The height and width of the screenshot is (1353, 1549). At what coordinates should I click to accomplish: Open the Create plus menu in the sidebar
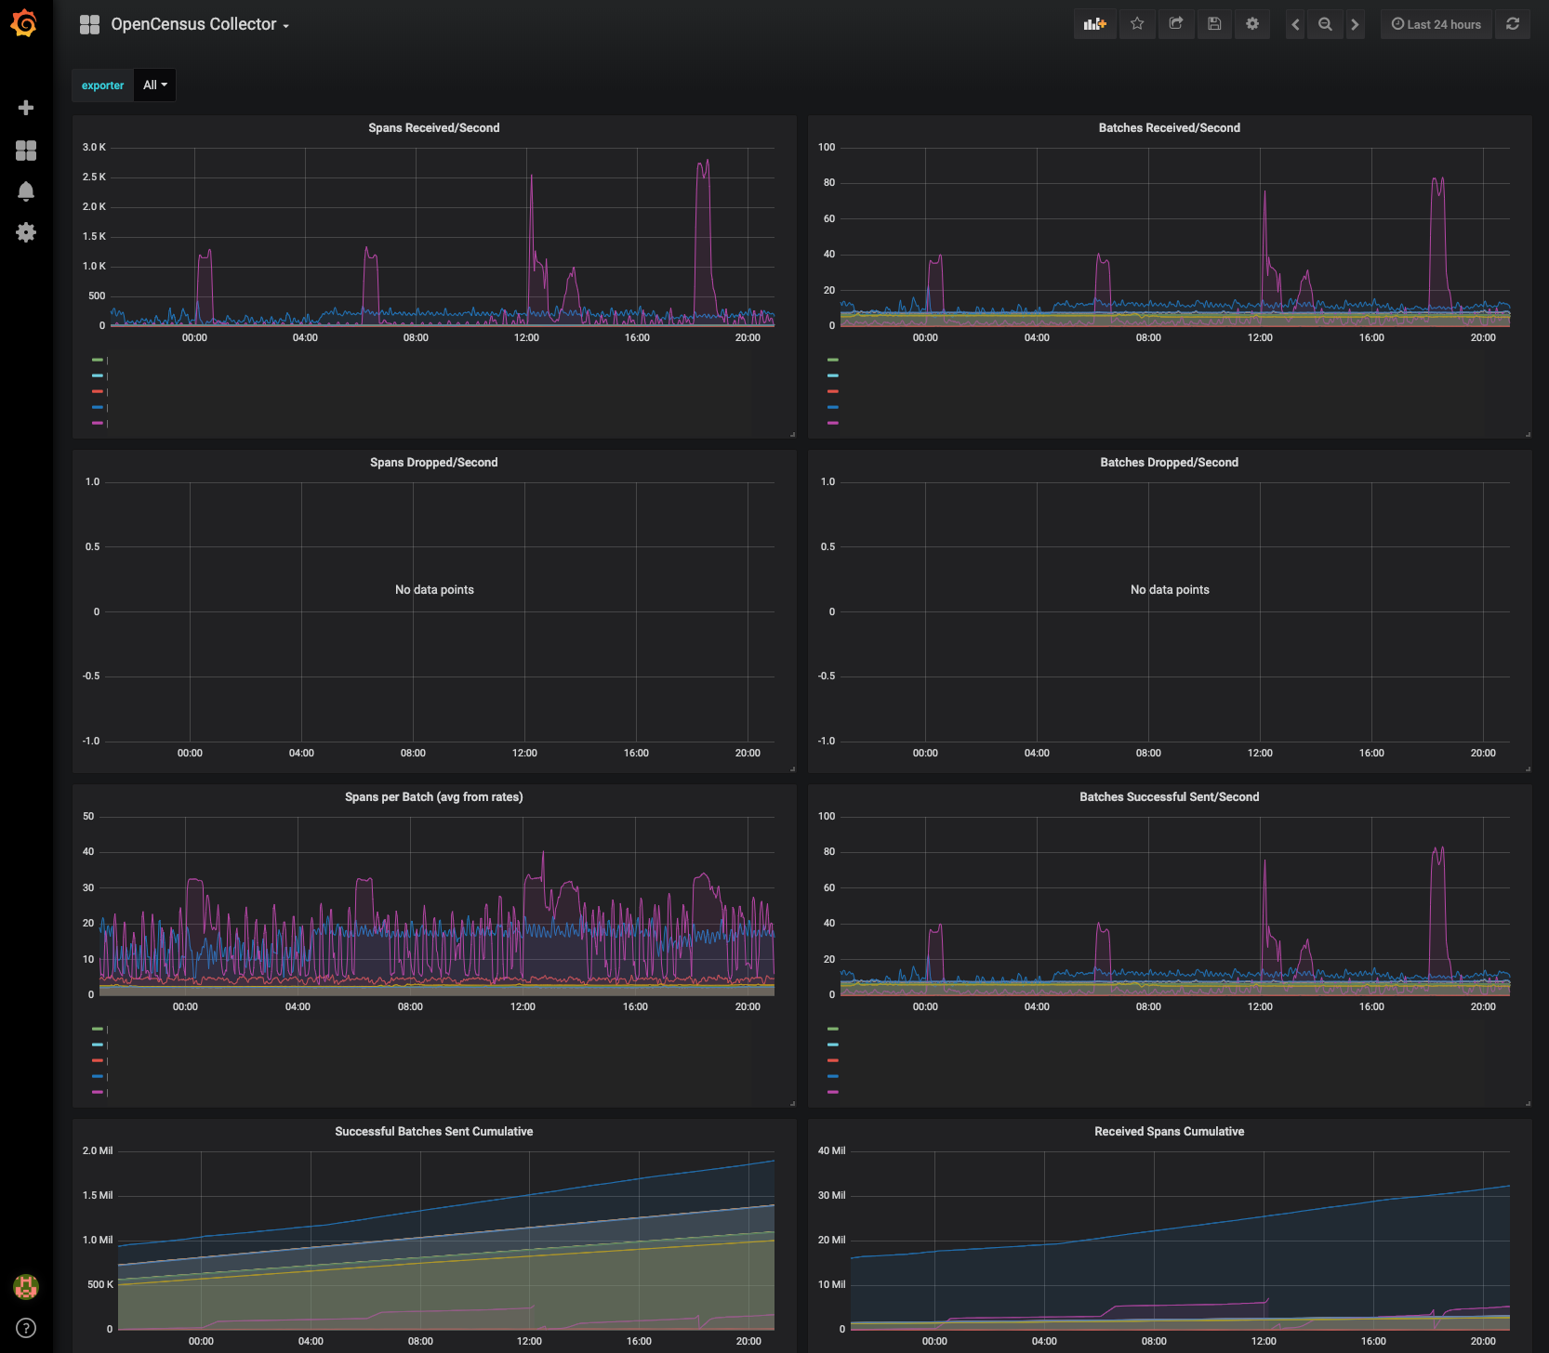(26, 108)
